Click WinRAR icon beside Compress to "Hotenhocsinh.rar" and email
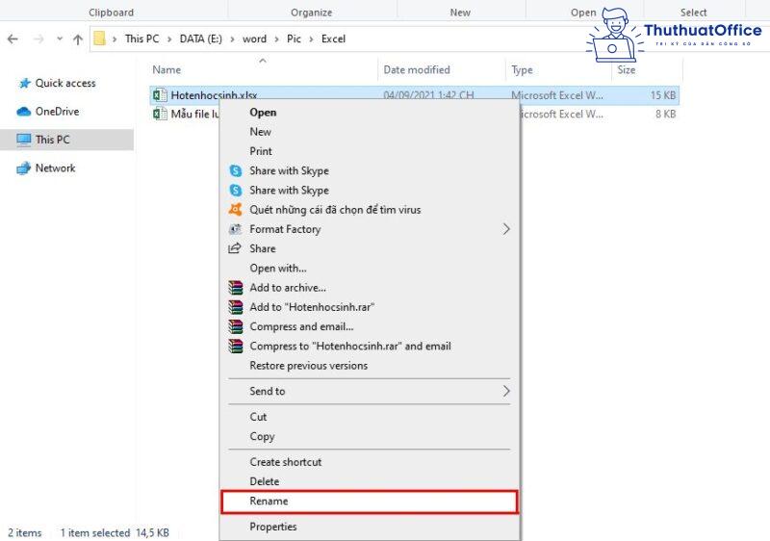Screen dimensions: 770x541 [236, 347]
